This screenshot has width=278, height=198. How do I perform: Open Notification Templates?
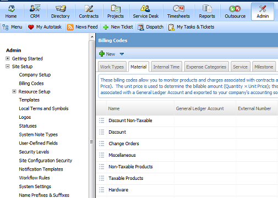click(x=41, y=169)
